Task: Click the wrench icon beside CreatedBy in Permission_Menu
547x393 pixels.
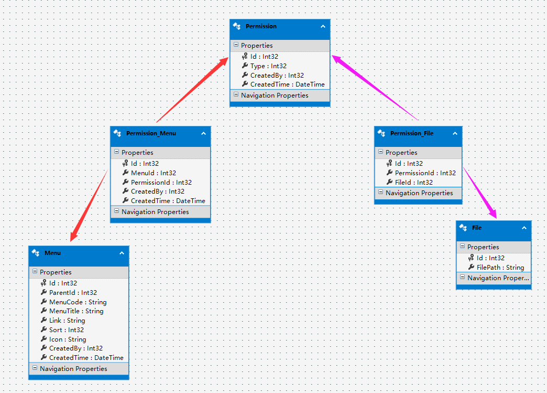Action: tap(125, 191)
